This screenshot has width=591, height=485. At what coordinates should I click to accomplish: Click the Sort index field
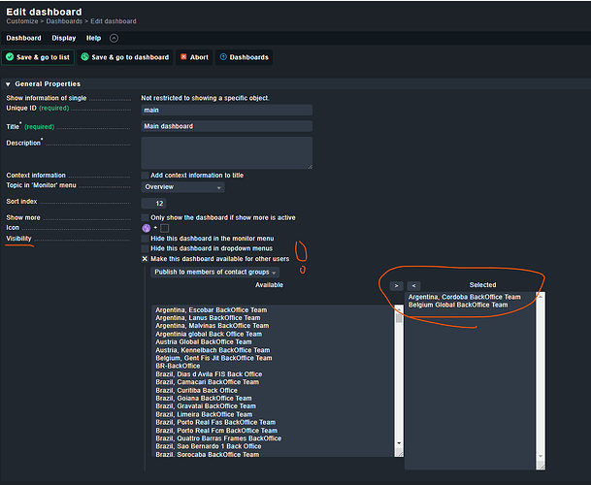pyautogui.click(x=153, y=204)
